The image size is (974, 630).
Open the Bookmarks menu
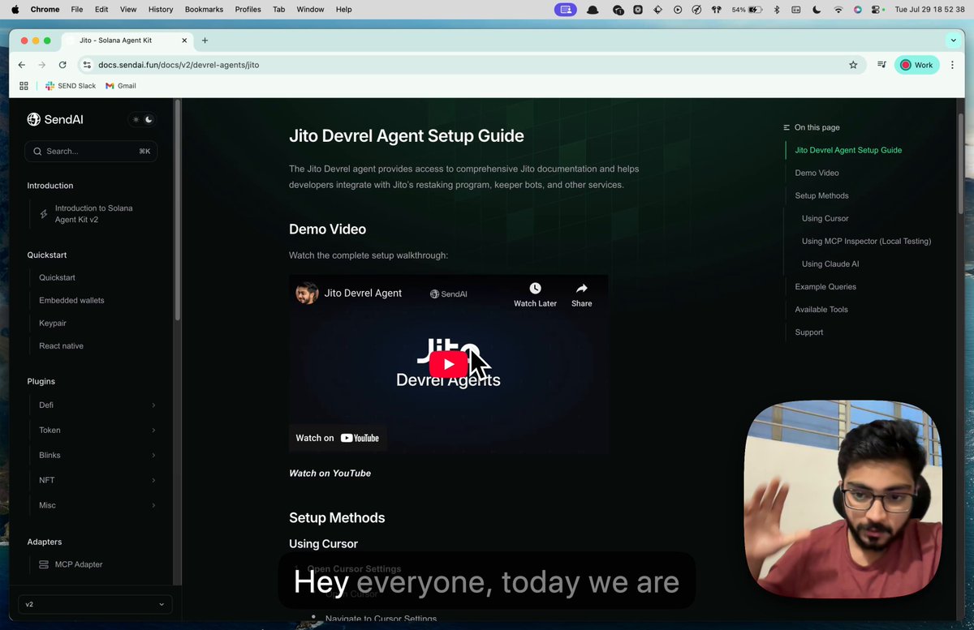pos(204,10)
